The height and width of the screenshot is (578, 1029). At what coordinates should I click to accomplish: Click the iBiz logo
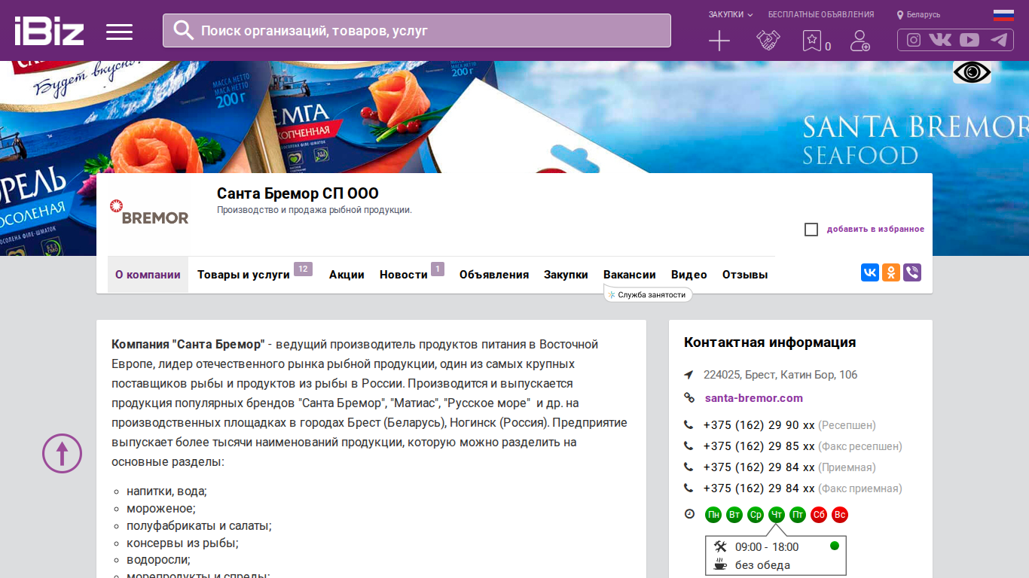[x=49, y=31]
